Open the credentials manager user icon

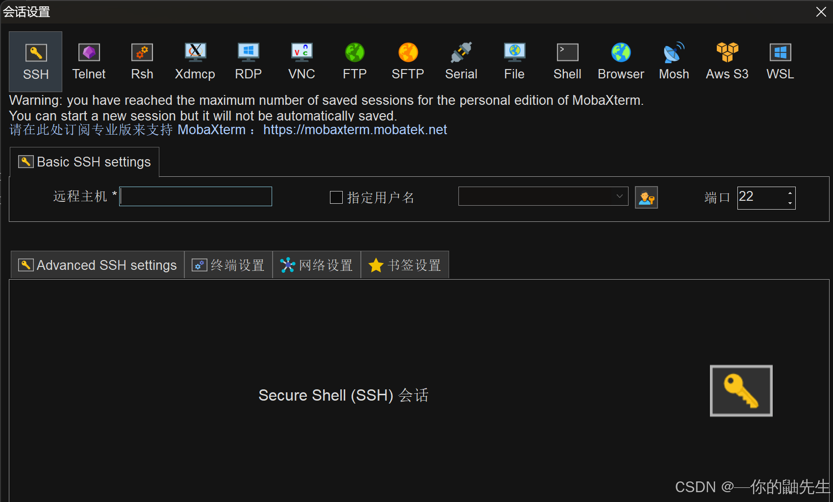pos(646,197)
